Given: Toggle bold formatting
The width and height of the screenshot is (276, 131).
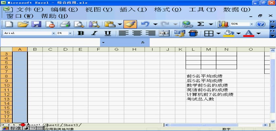Looking at the screenshot, I should [80, 33].
